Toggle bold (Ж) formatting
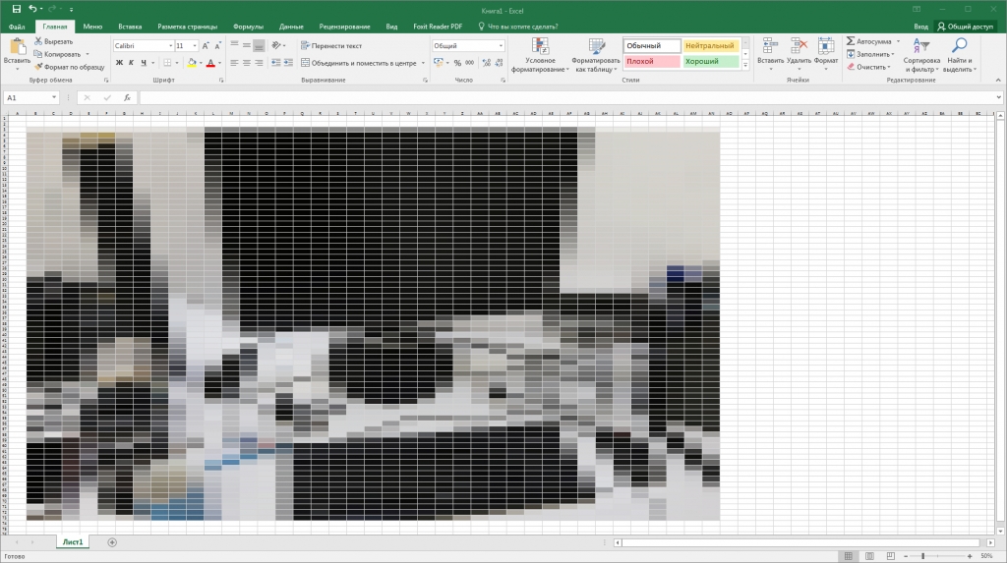The image size is (1007, 563). click(119, 63)
